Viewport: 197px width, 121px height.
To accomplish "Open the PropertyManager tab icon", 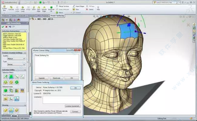I will 7,20.
